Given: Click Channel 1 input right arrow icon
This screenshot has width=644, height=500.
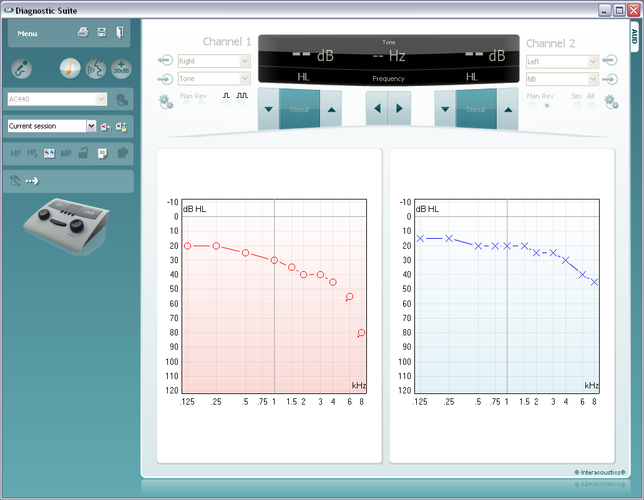Looking at the screenshot, I should pyautogui.click(x=165, y=79).
